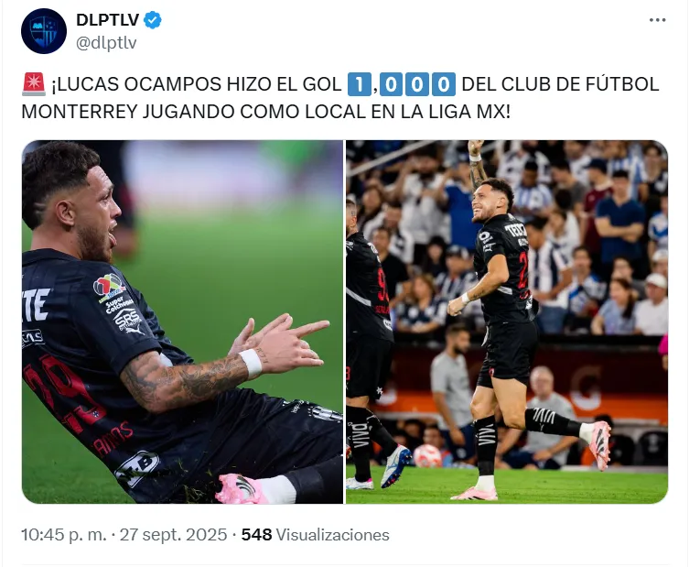This screenshot has height=567, width=700.
Task: Click the Liga MX sleeve patch in left photo
Action: (109, 287)
